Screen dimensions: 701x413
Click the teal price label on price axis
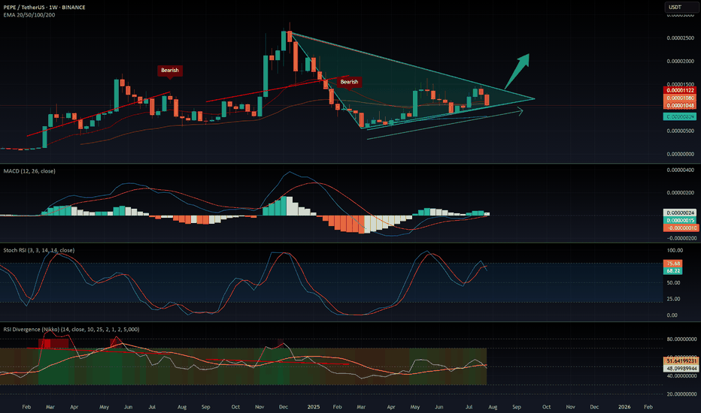680,116
